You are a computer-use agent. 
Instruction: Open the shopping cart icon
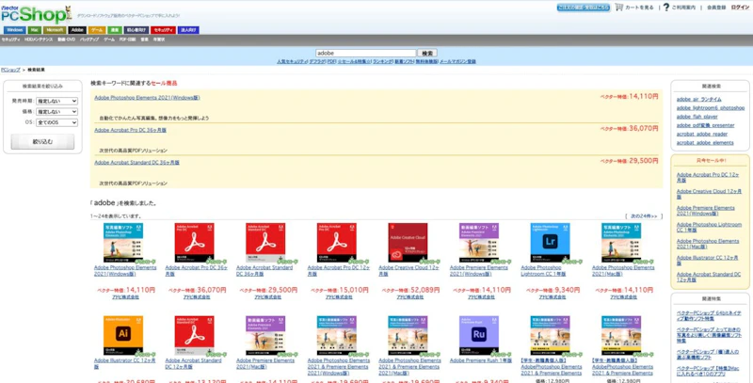point(619,8)
